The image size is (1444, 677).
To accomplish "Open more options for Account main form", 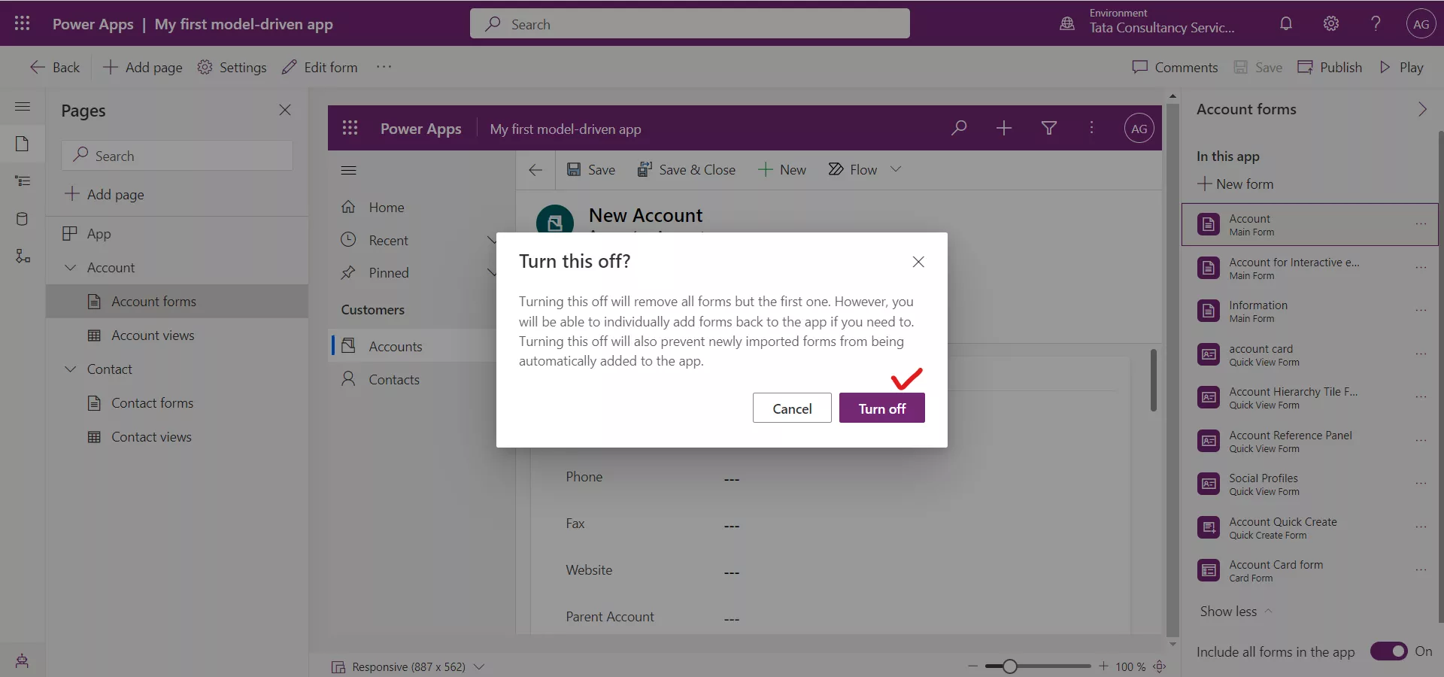I will [x=1421, y=224].
